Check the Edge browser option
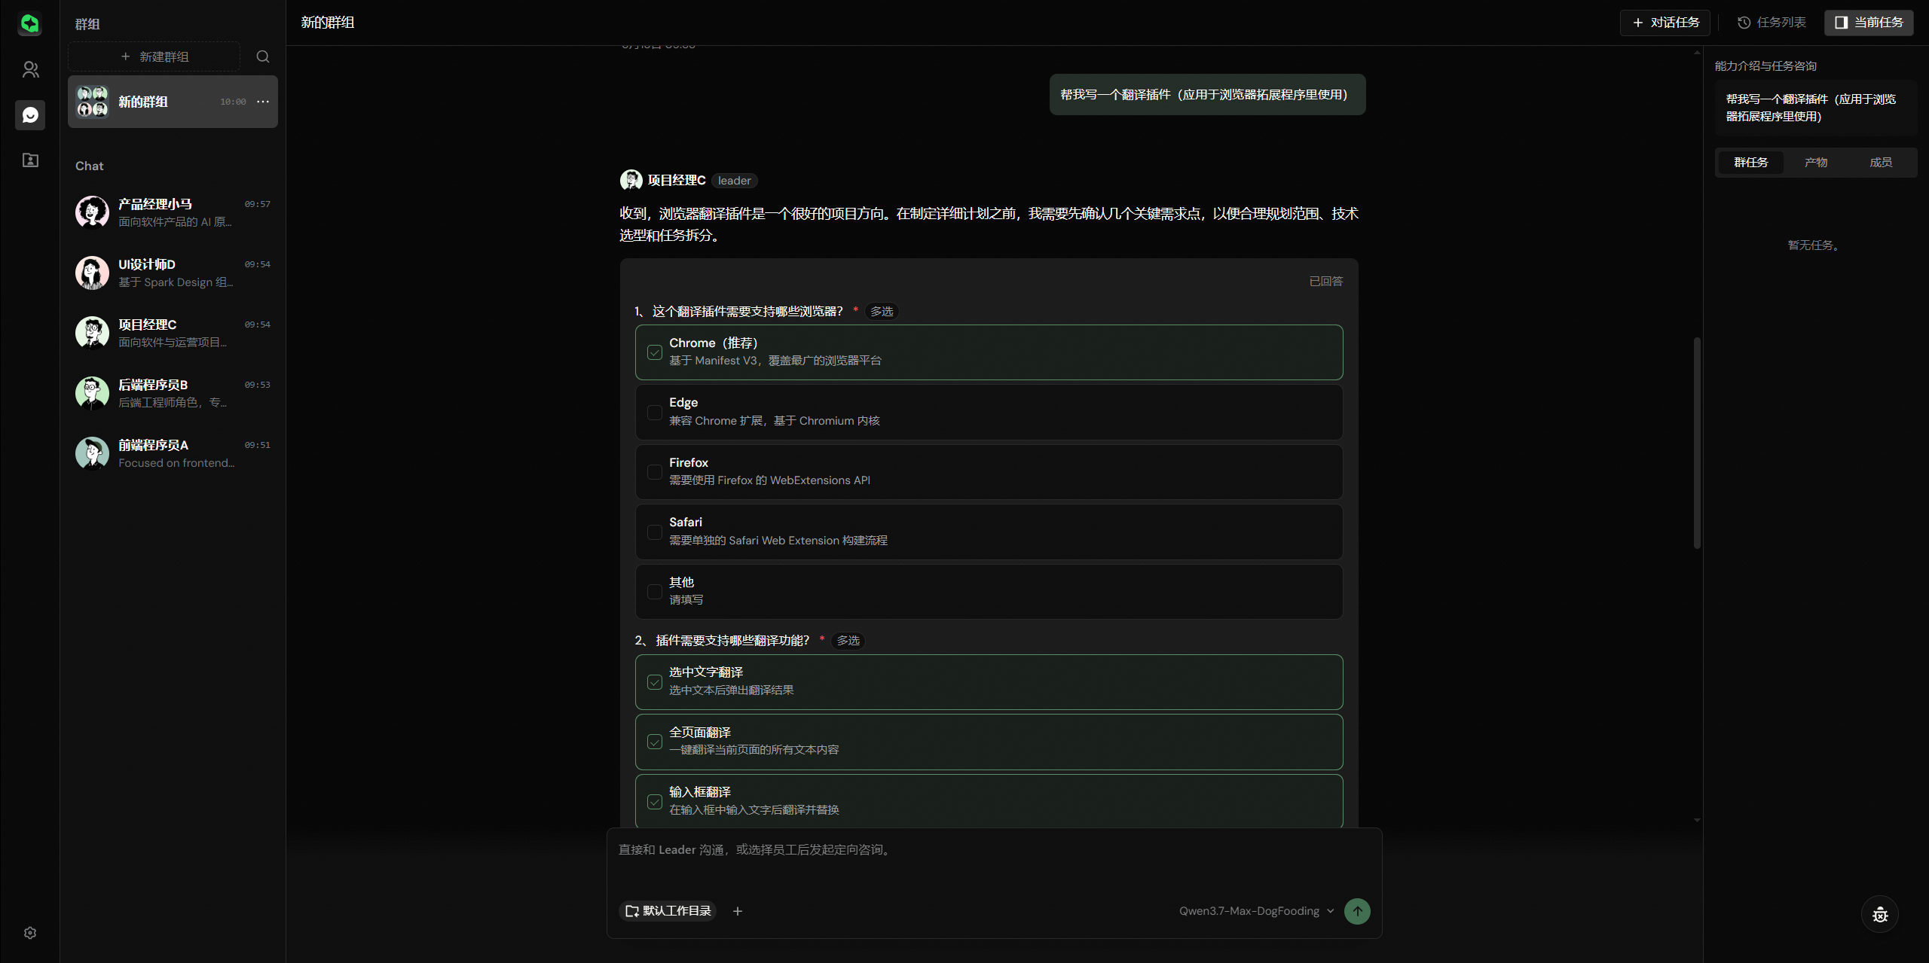This screenshot has height=963, width=1929. [655, 413]
